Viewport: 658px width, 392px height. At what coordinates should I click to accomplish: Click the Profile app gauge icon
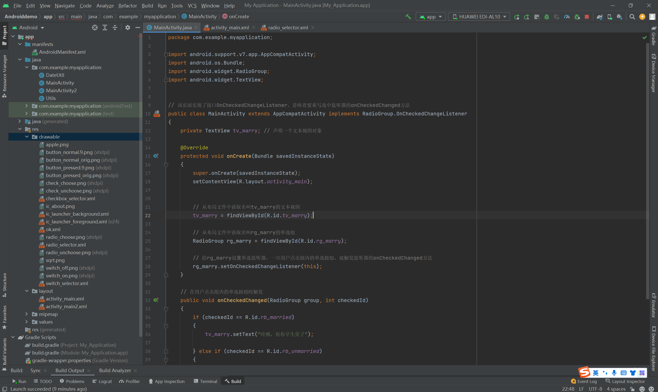pyautogui.click(x=567, y=17)
